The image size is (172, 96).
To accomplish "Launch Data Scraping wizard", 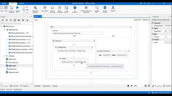I will tap(60, 9).
